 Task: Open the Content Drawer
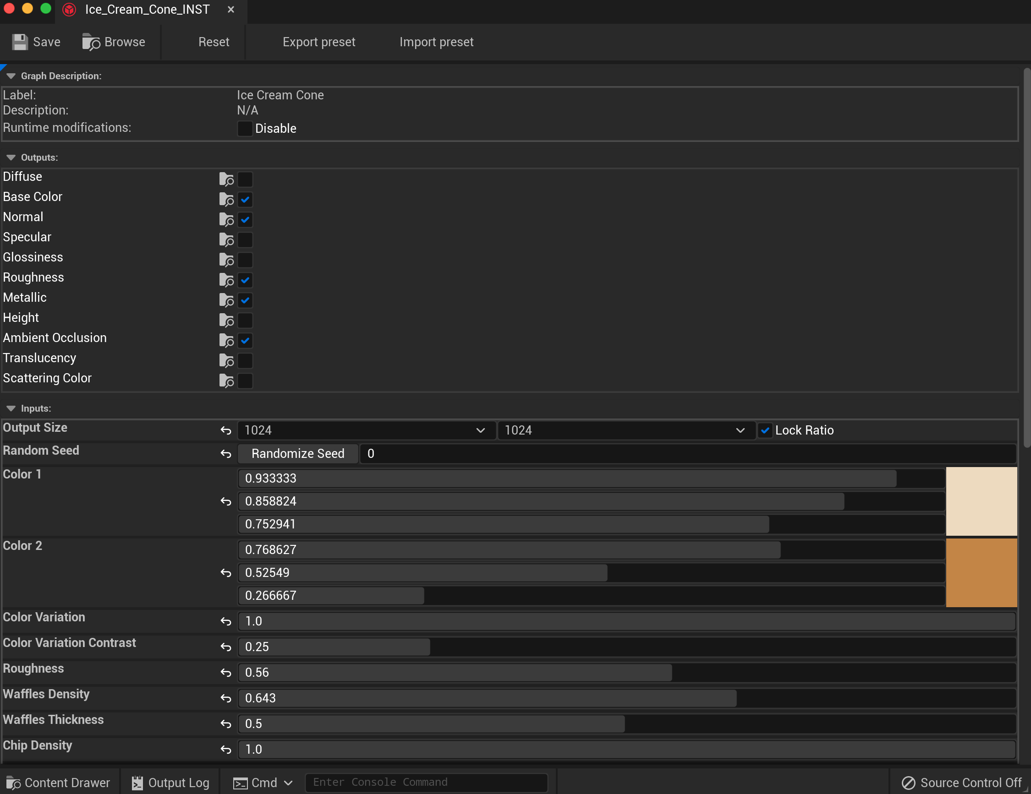pos(59,782)
